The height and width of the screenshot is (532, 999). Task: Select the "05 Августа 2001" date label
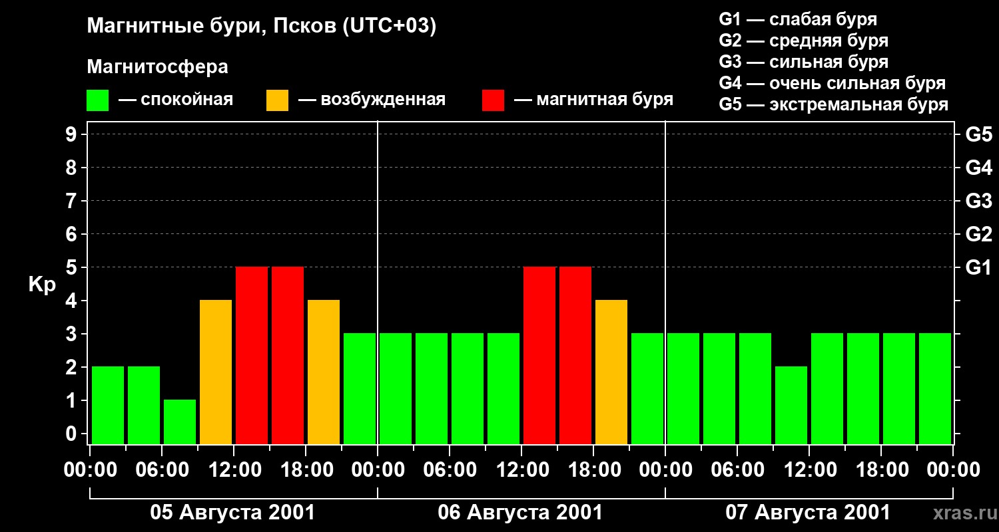[232, 513]
